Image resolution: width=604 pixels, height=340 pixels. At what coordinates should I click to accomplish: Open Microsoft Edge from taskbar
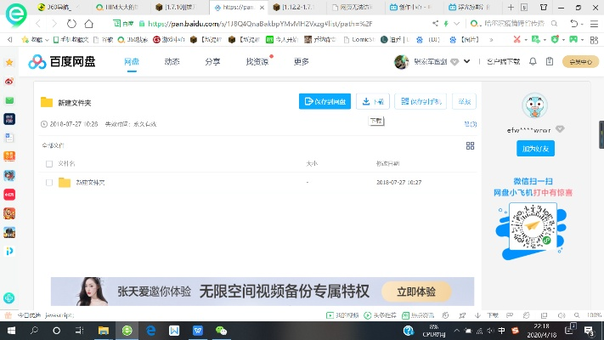[x=150, y=331]
